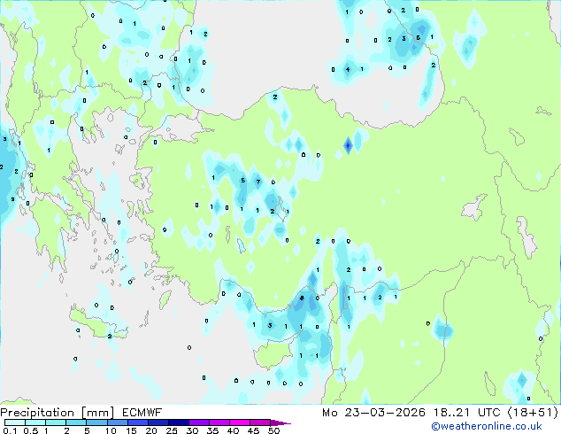Click the legend swatch between 30 and 35
561x434 pixels.
tap(198, 422)
